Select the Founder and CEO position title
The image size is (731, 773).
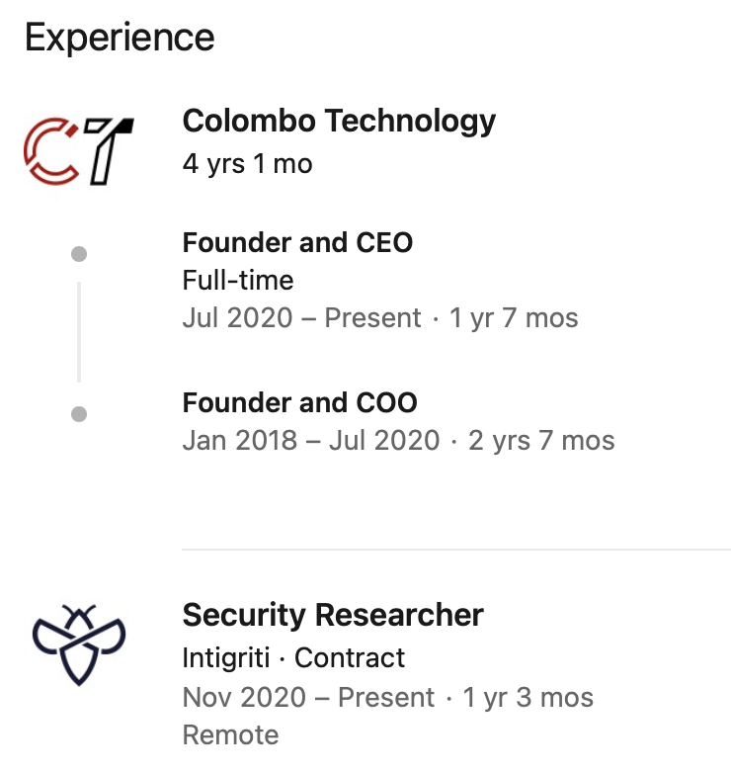[x=297, y=242]
